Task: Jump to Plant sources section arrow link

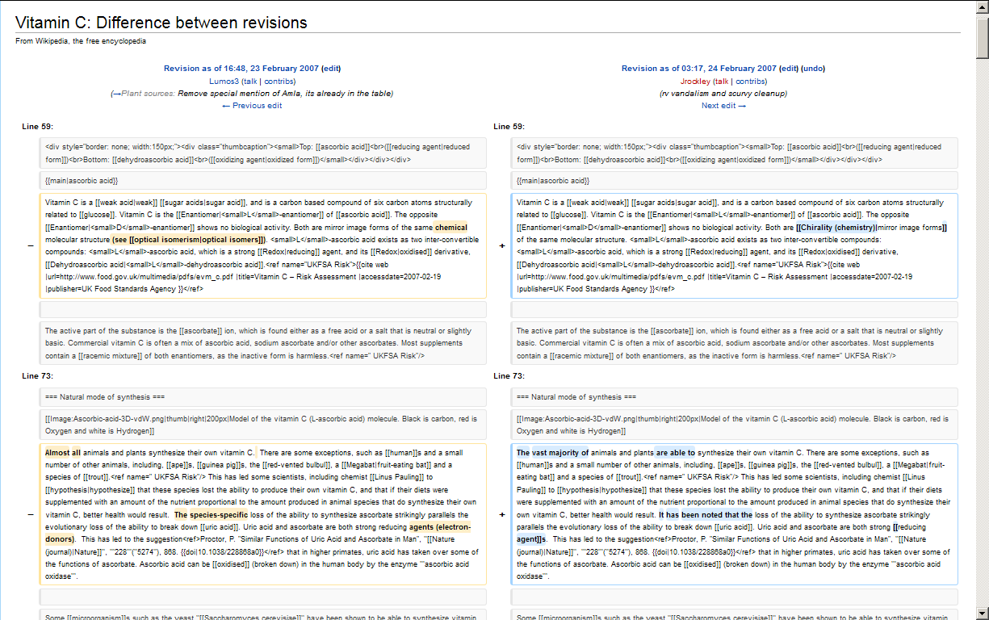Action: point(116,94)
